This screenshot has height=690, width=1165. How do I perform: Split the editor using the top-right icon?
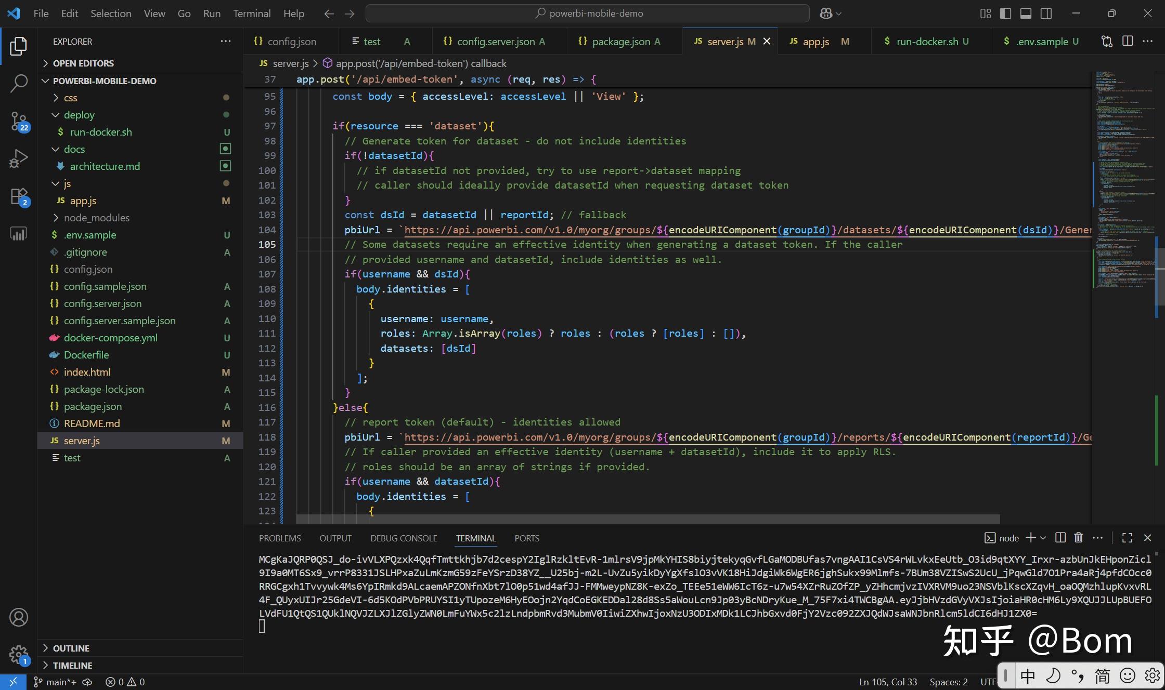tap(1128, 41)
